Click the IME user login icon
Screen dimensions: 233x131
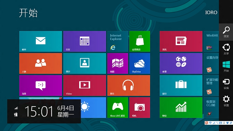point(224,123)
